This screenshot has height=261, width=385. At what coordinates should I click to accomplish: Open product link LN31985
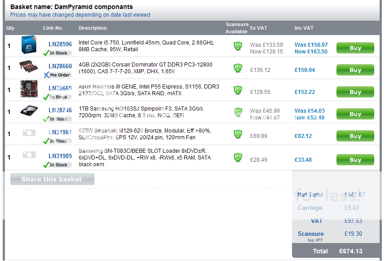pyautogui.click(x=60, y=156)
